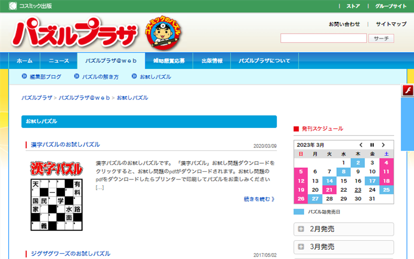Select the パズルプラザ@web tab
The height and width of the screenshot is (259, 414).
[x=111, y=61]
